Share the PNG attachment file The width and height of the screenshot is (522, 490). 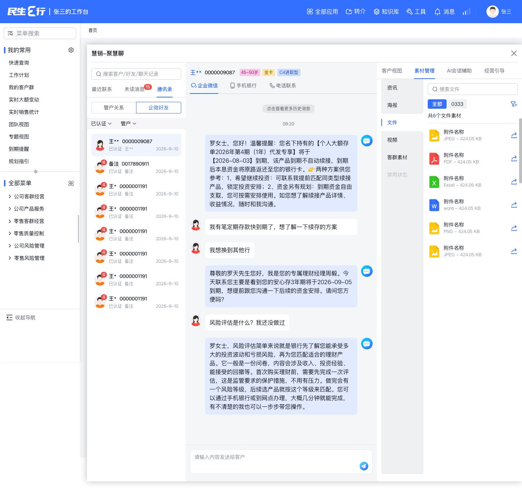tap(514, 228)
